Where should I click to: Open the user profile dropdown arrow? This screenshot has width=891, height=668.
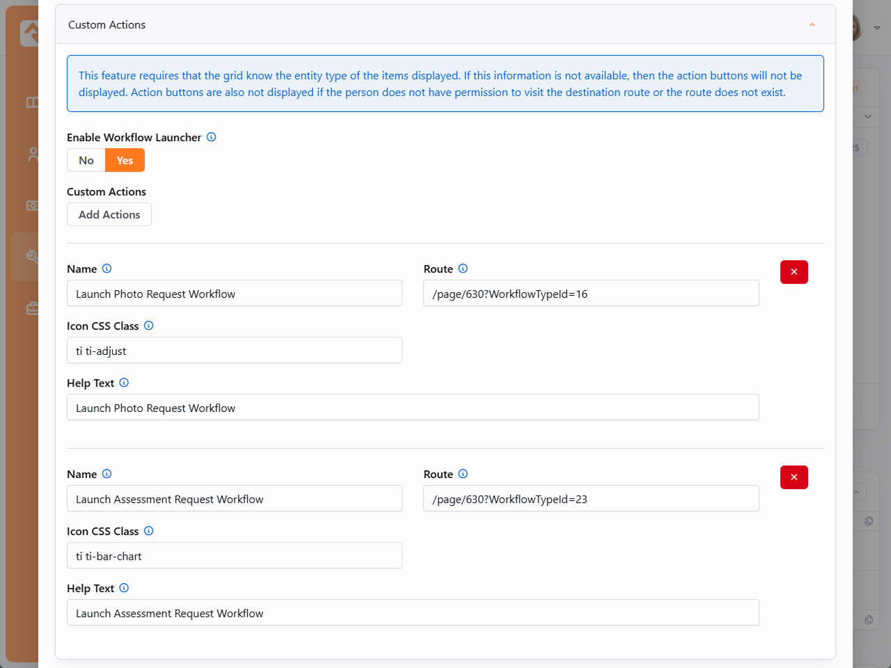(x=877, y=28)
